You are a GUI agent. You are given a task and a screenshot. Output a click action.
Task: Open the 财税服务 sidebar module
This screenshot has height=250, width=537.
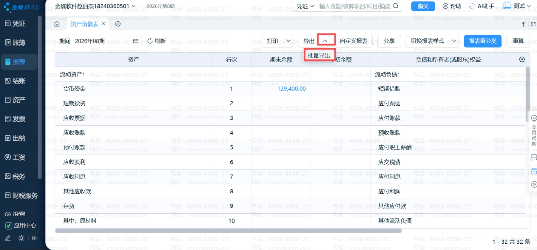click(x=21, y=195)
